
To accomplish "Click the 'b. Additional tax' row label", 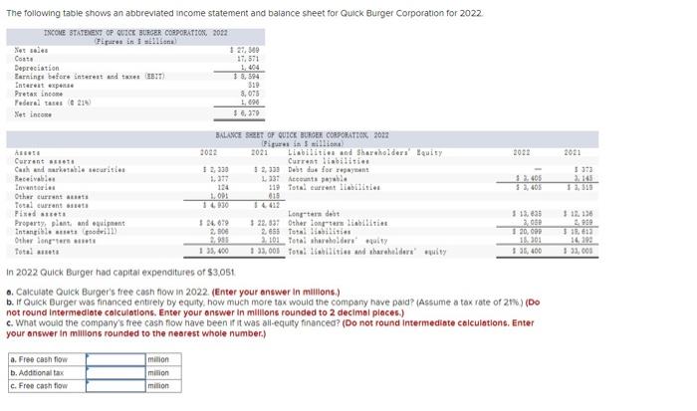I will click(x=37, y=373).
